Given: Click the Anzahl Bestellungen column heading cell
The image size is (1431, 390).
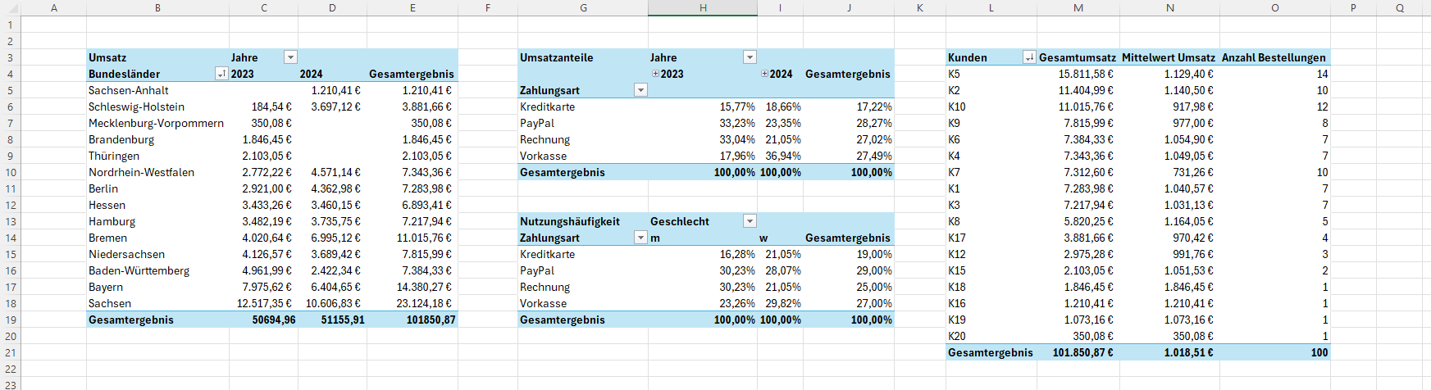Looking at the screenshot, I should coord(1274,57).
